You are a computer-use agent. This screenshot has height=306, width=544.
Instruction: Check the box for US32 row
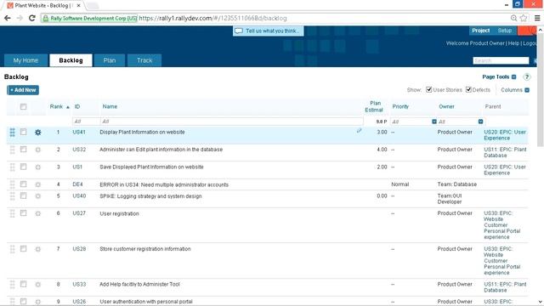tap(23, 150)
